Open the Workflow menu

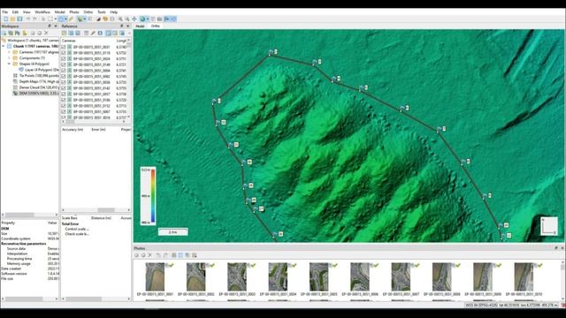click(42, 11)
